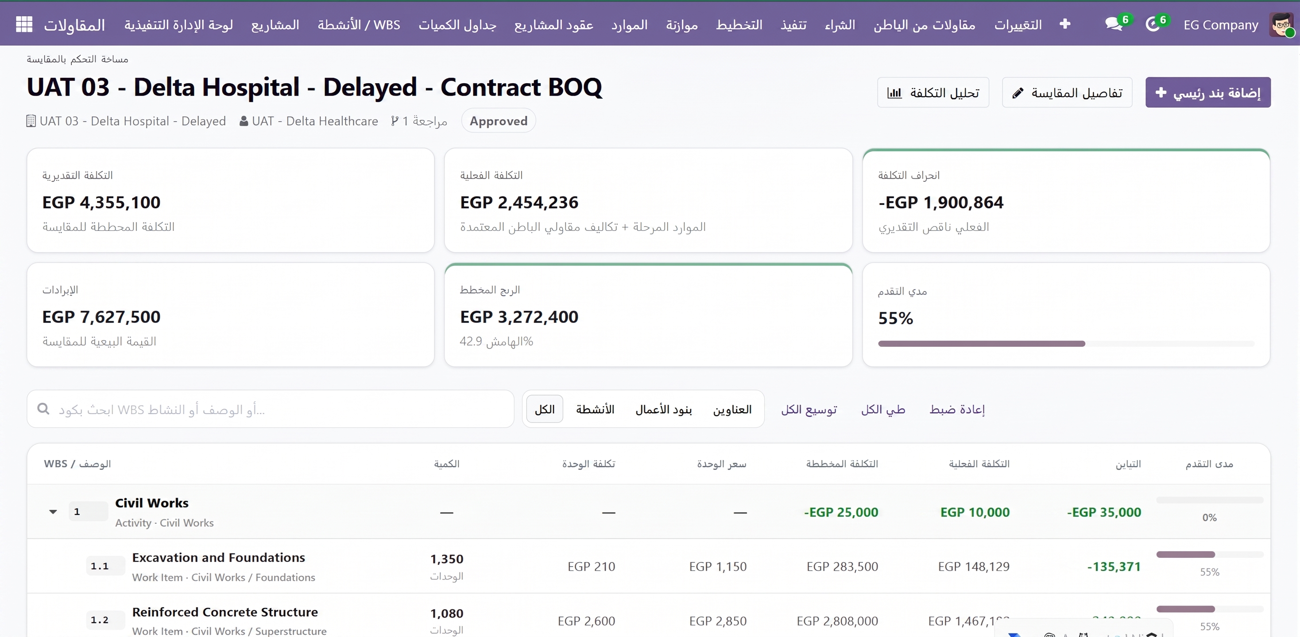The height and width of the screenshot is (637, 1300).
Task: Click the -135,371 variance value
Action: pyautogui.click(x=1114, y=566)
